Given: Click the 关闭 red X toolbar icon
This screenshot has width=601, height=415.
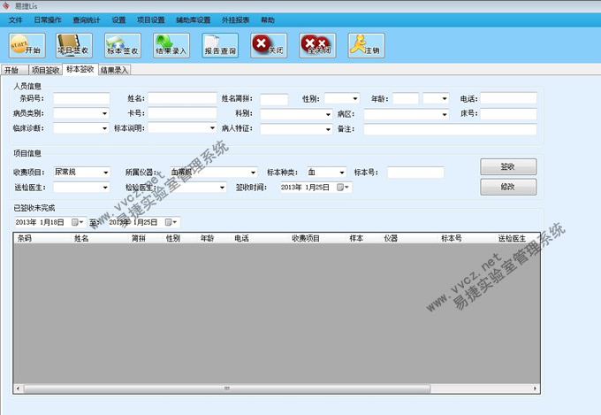Looking at the screenshot, I should click(x=269, y=45).
